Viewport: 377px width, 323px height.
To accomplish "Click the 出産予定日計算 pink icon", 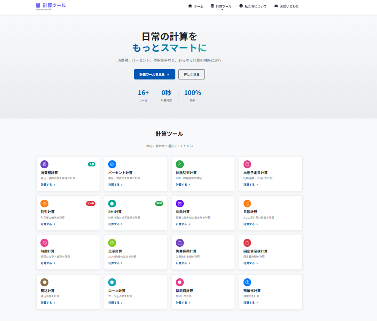I will 246,164.
